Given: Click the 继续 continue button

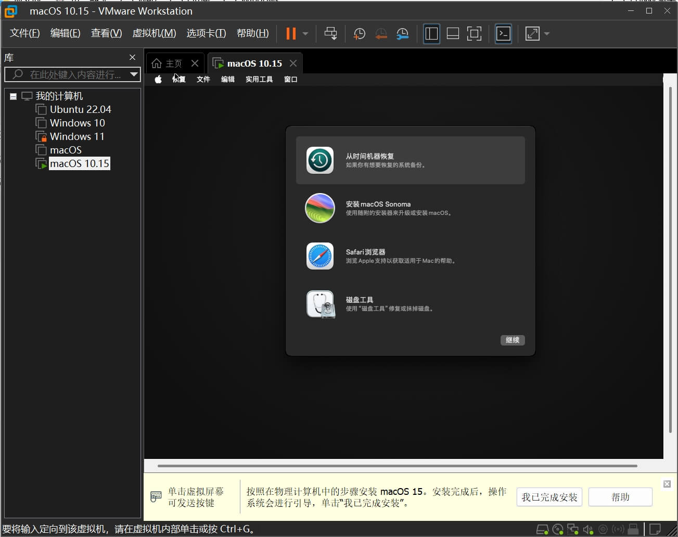Looking at the screenshot, I should click(513, 340).
